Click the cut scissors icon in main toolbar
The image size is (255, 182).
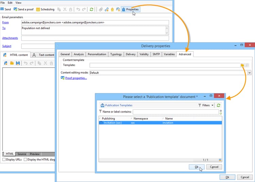point(65,10)
